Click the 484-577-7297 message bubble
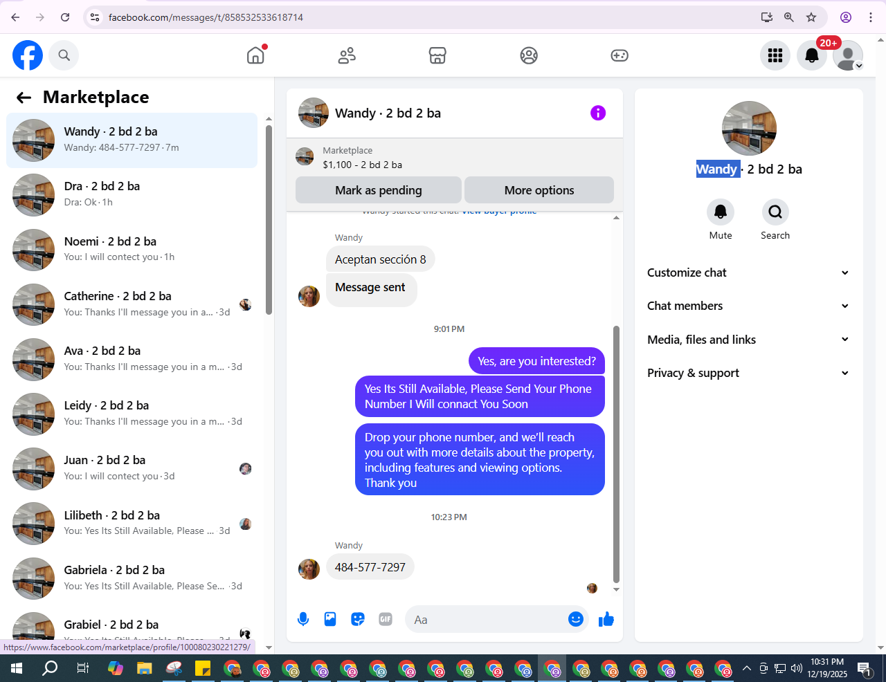The width and height of the screenshot is (886, 682). point(370,567)
